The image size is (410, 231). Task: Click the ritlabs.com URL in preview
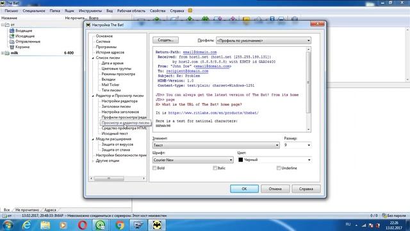click(x=213, y=113)
